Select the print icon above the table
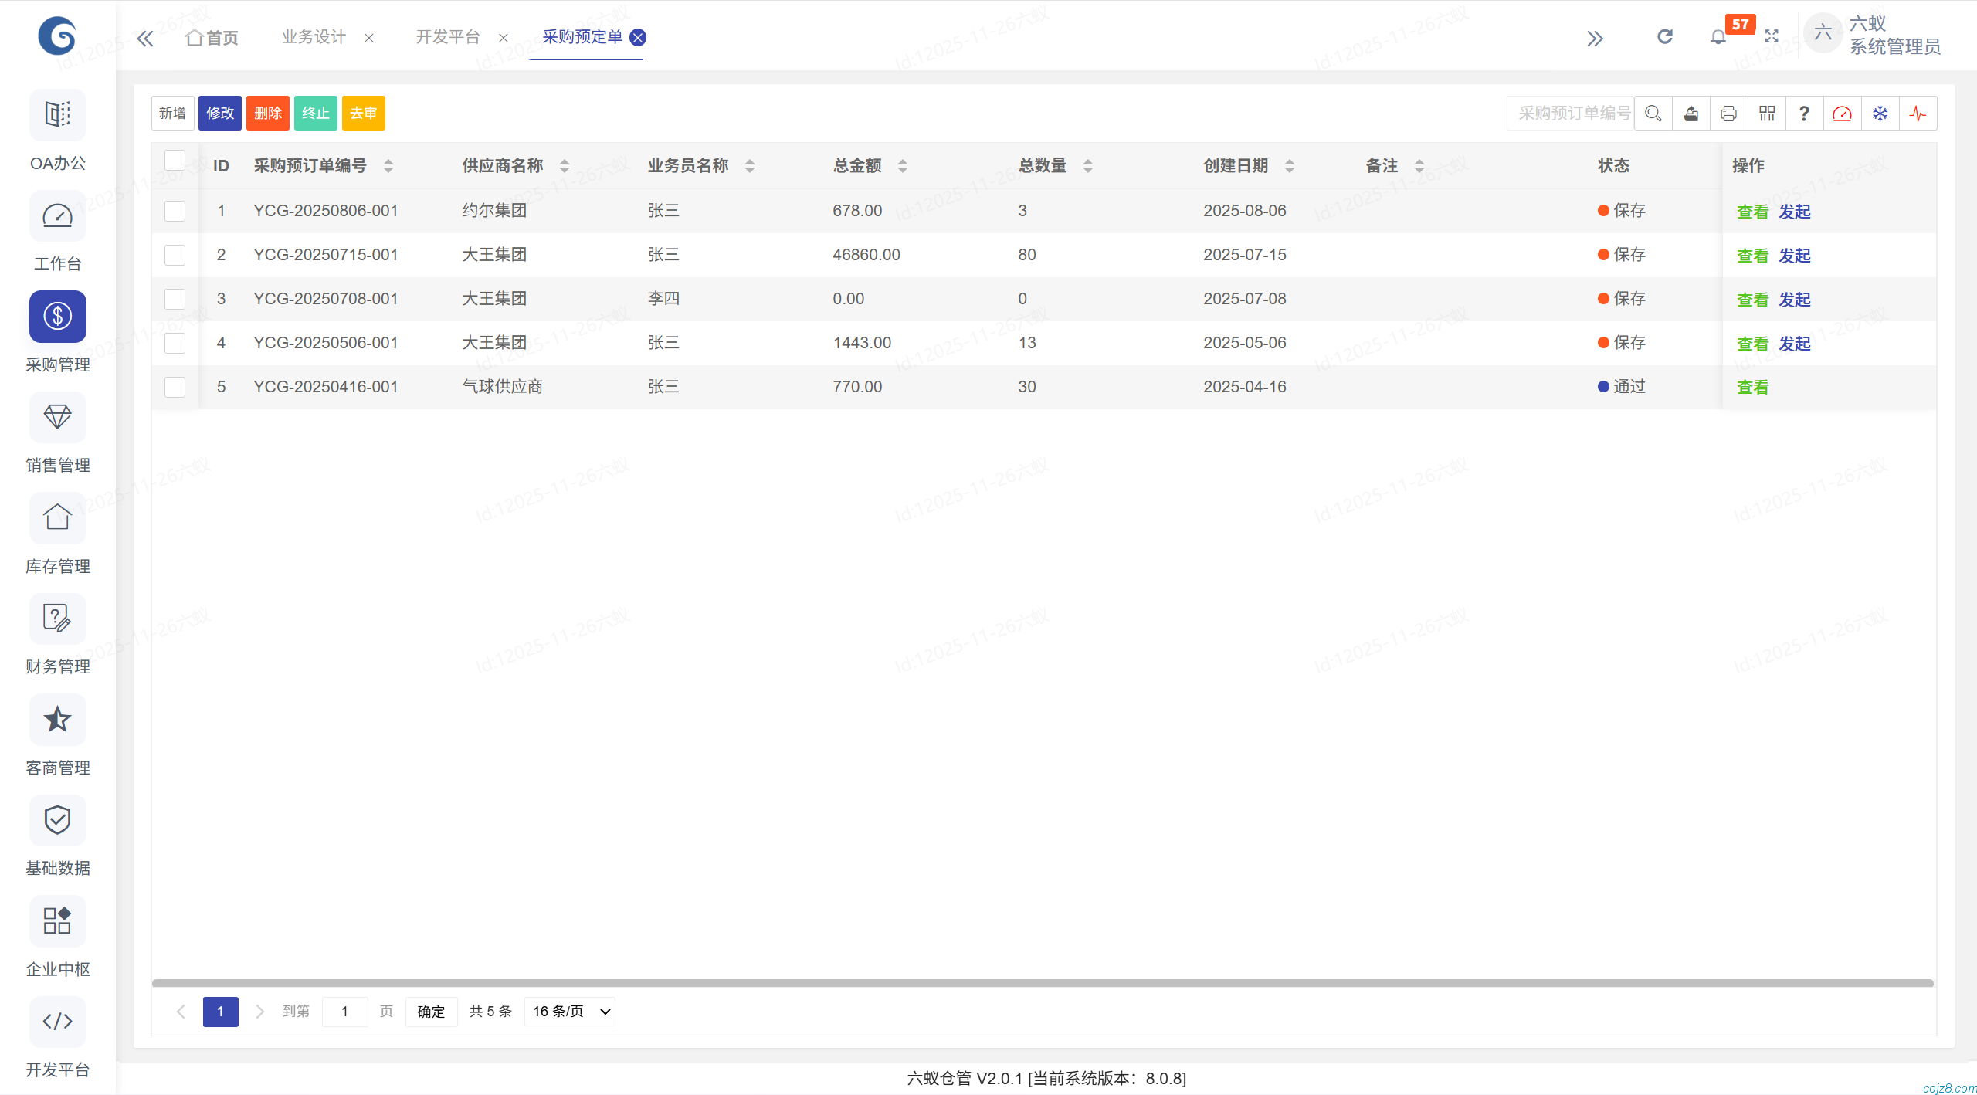This screenshot has height=1095, width=1977. (x=1729, y=113)
